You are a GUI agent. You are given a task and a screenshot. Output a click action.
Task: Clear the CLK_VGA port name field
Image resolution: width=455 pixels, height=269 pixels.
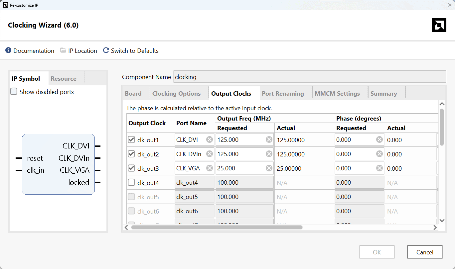click(210, 168)
